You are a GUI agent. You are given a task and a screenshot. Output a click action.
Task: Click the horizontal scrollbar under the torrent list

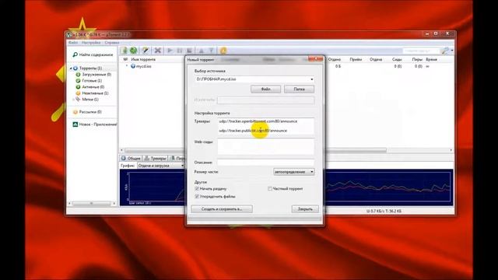click(255, 150)
